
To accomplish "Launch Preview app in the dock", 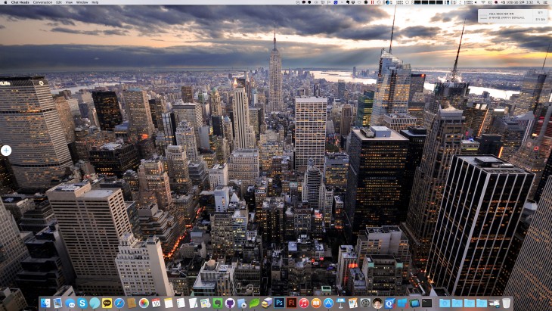I will [x=57, y=303].
